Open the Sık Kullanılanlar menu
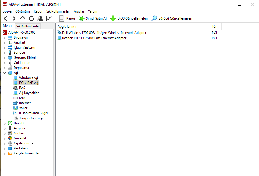This screenshot has height=176, width=259. (58, 11)
